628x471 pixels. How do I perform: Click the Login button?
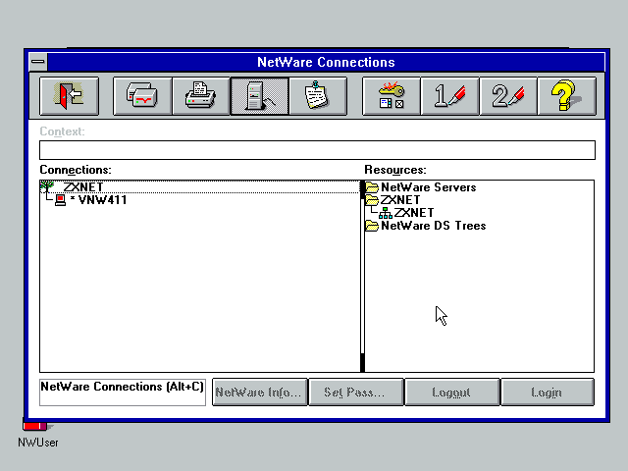548,392
